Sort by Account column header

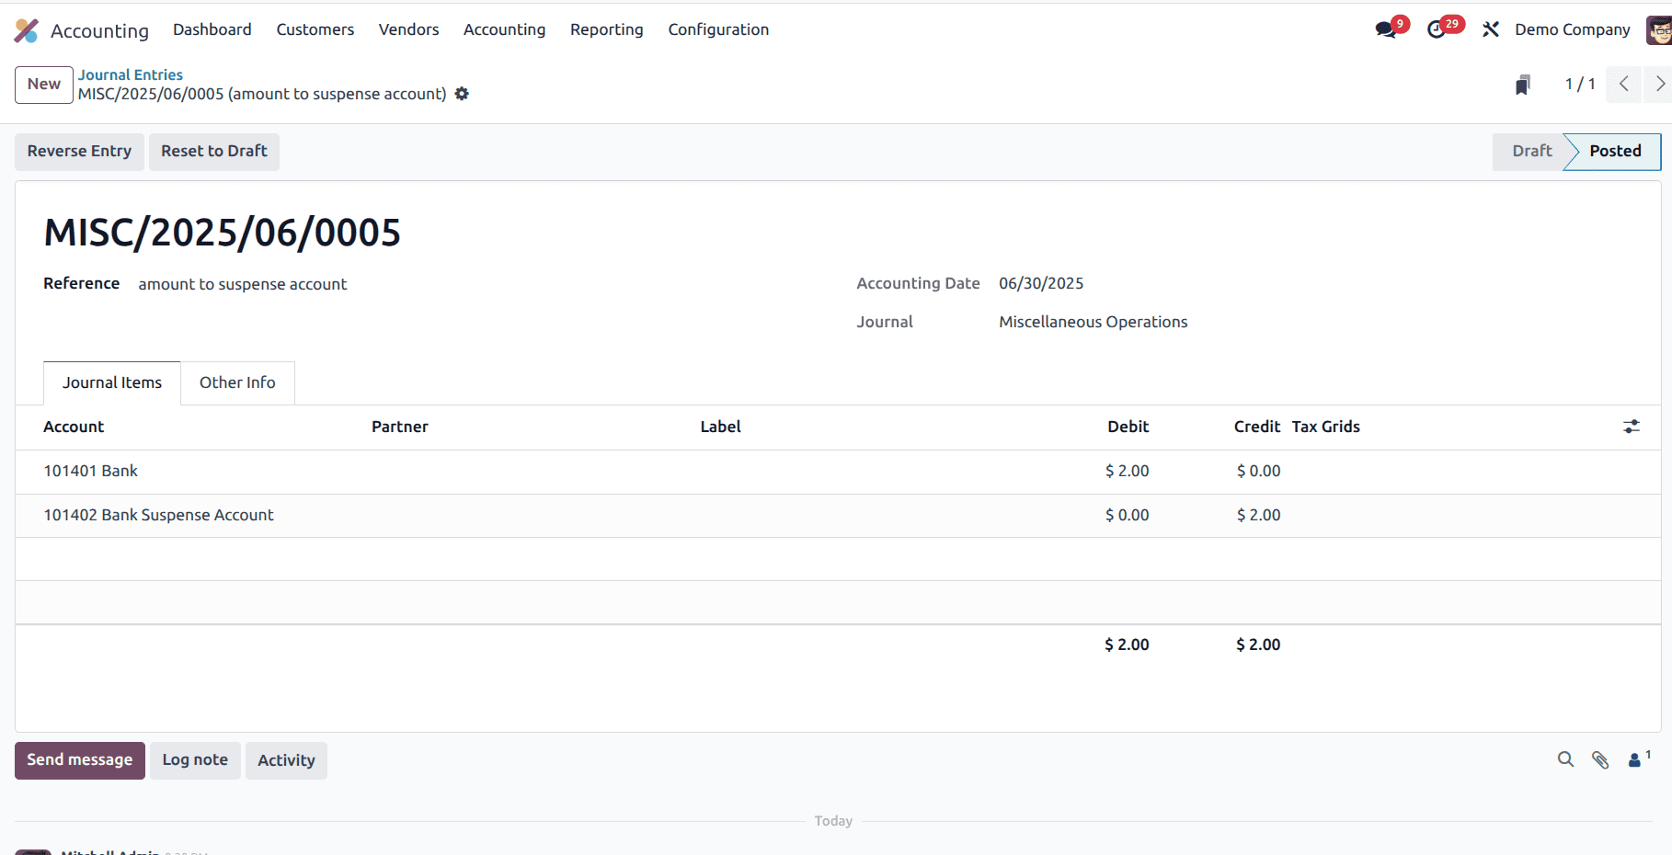(74, 427)
